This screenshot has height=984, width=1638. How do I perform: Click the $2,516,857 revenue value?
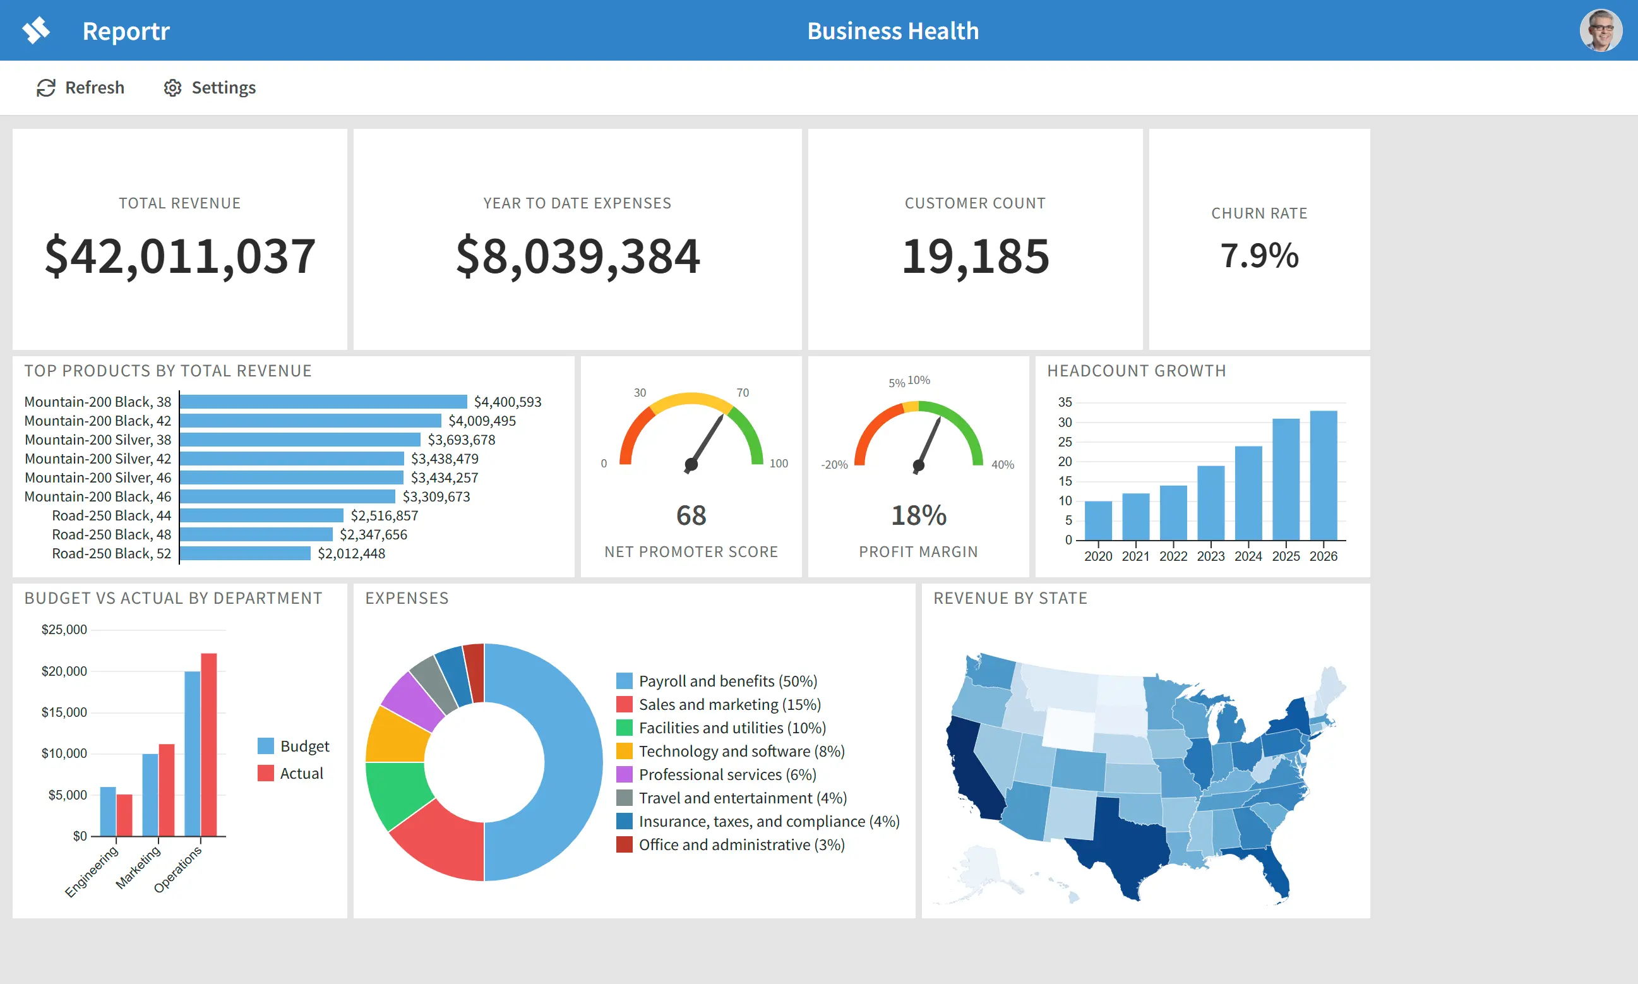click(x=385, y=515)
